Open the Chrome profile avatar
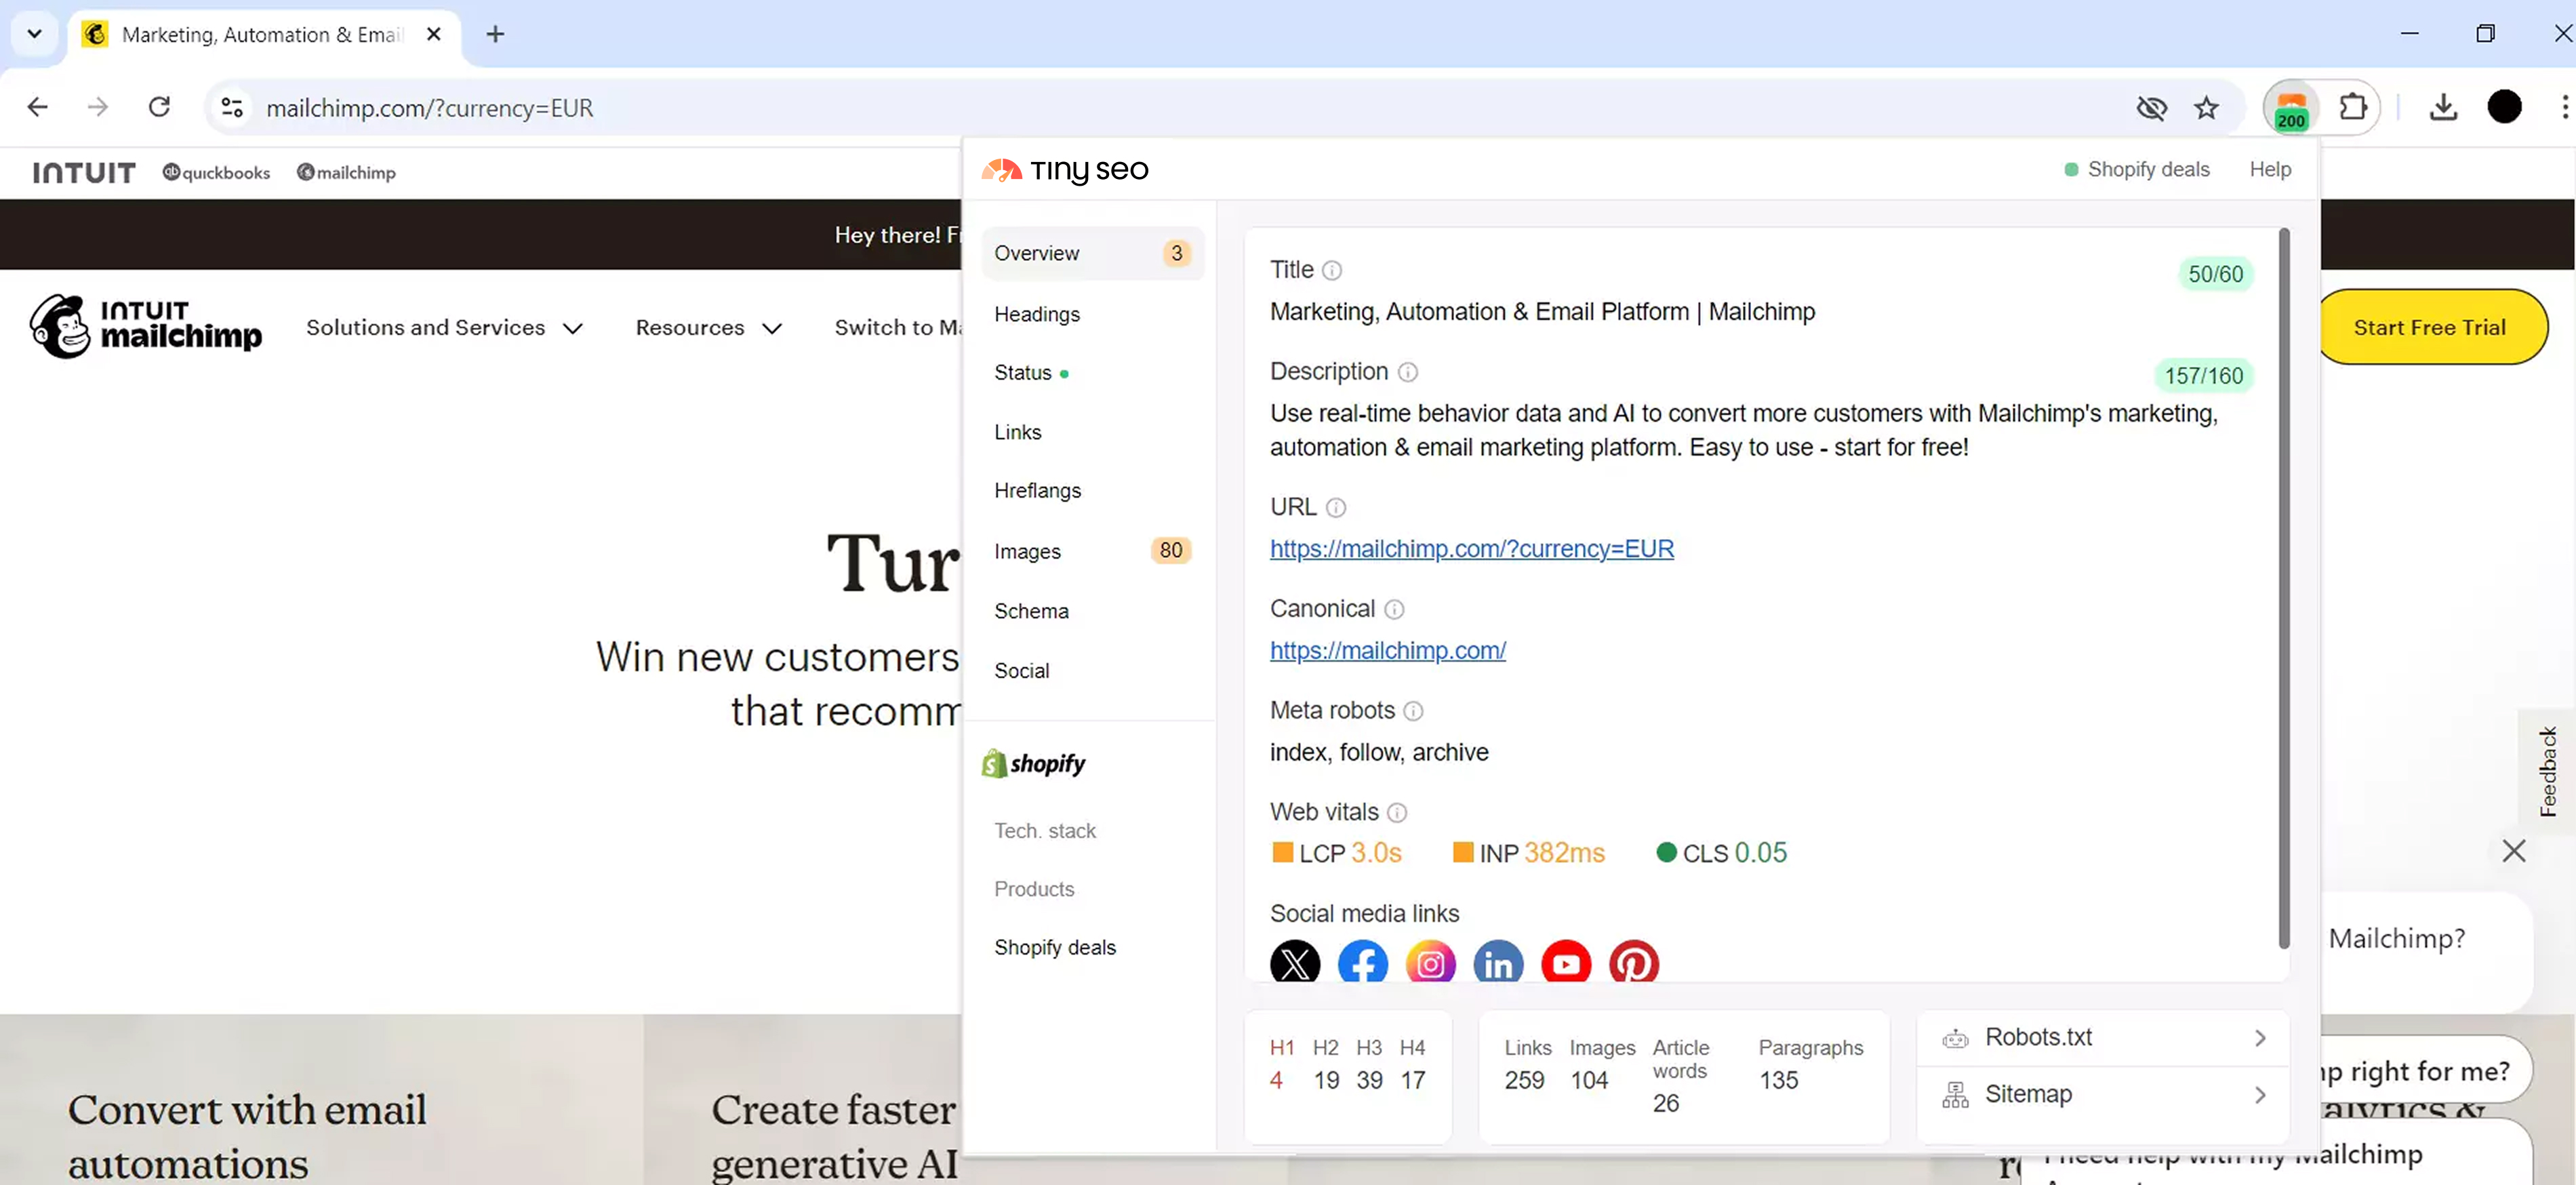2576x1185 pixels. (x=2504, y=107)
